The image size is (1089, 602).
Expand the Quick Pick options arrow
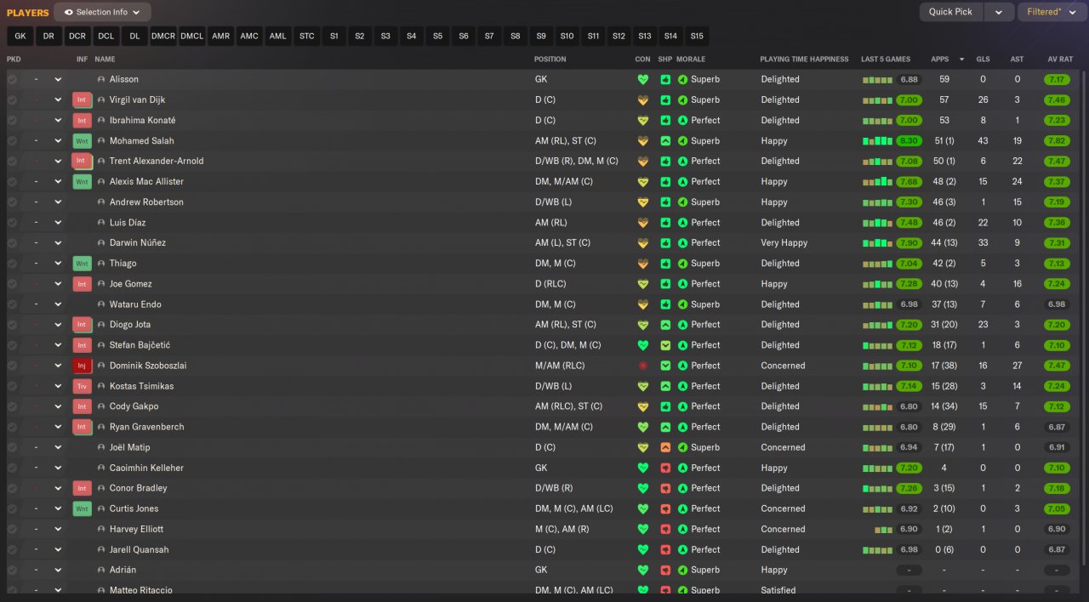coord(999,12)
